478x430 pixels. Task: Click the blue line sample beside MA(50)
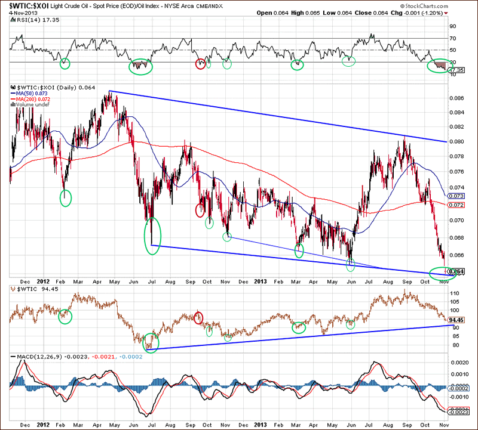(13, 94)
